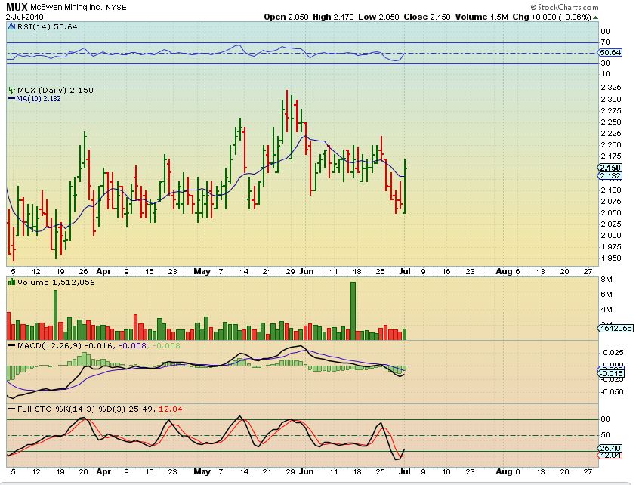The height and width of the screenshot is (485, 639).
Task: Click the MUX (Daily) price bars icon
Action: click(11, 90)
